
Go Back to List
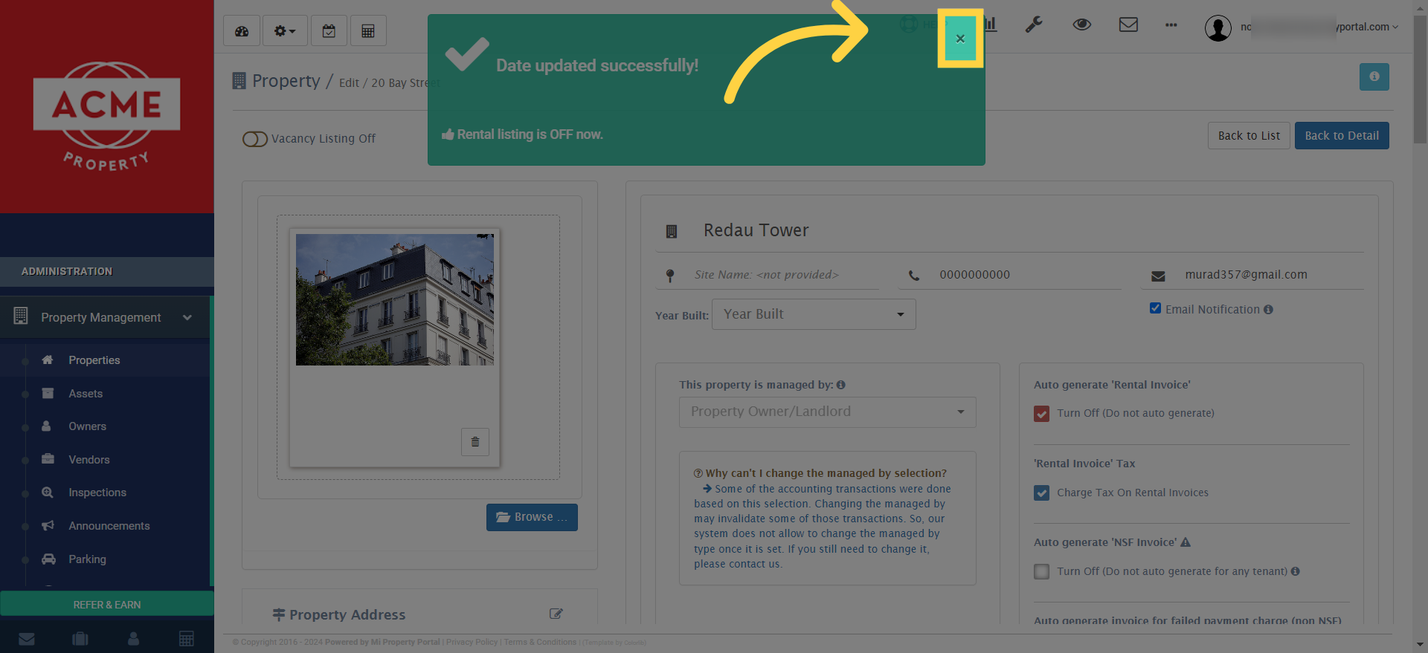coord(1249,135)
